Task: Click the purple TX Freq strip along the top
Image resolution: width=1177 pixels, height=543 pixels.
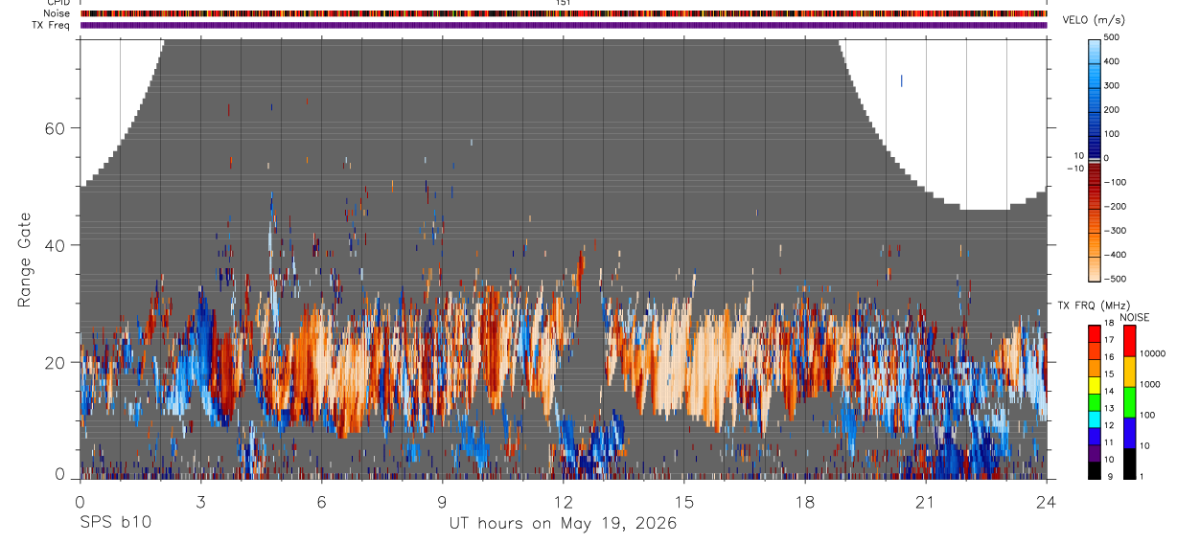Action: click(x=564, y=25)
